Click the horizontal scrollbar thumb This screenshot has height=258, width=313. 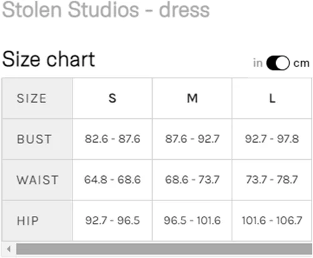coord(164,249)
